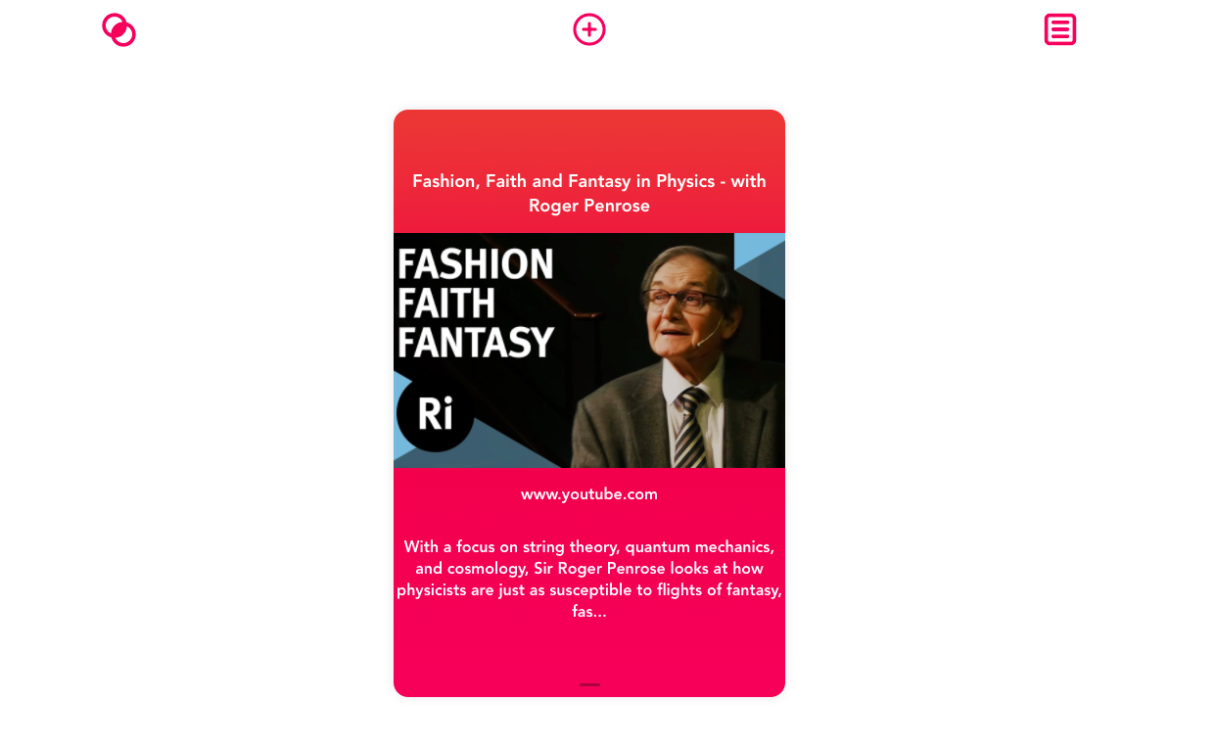
Task: Click the description starting "With a focus"
Action: tap(589, 579)
